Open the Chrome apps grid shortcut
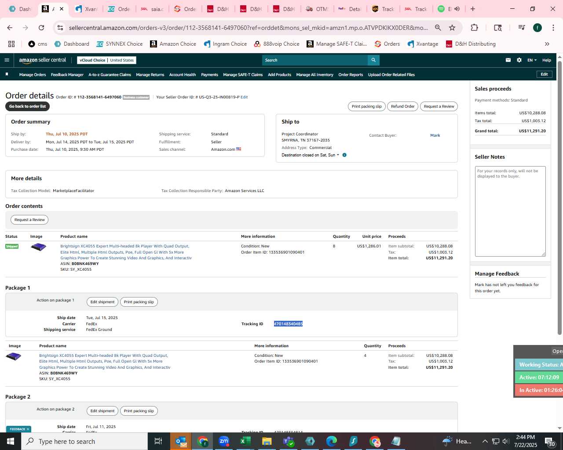The width and height of the screenshot is (563, 450). click(11, 44)
